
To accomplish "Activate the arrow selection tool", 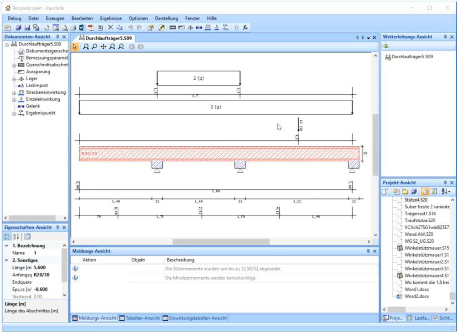I will (75, 47).
